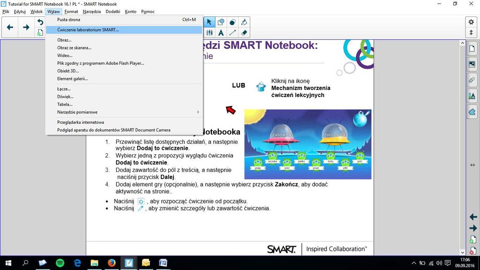Open the Page Sorter side tab
Viewport: 480px width, 270px height.
pos(472,48)
